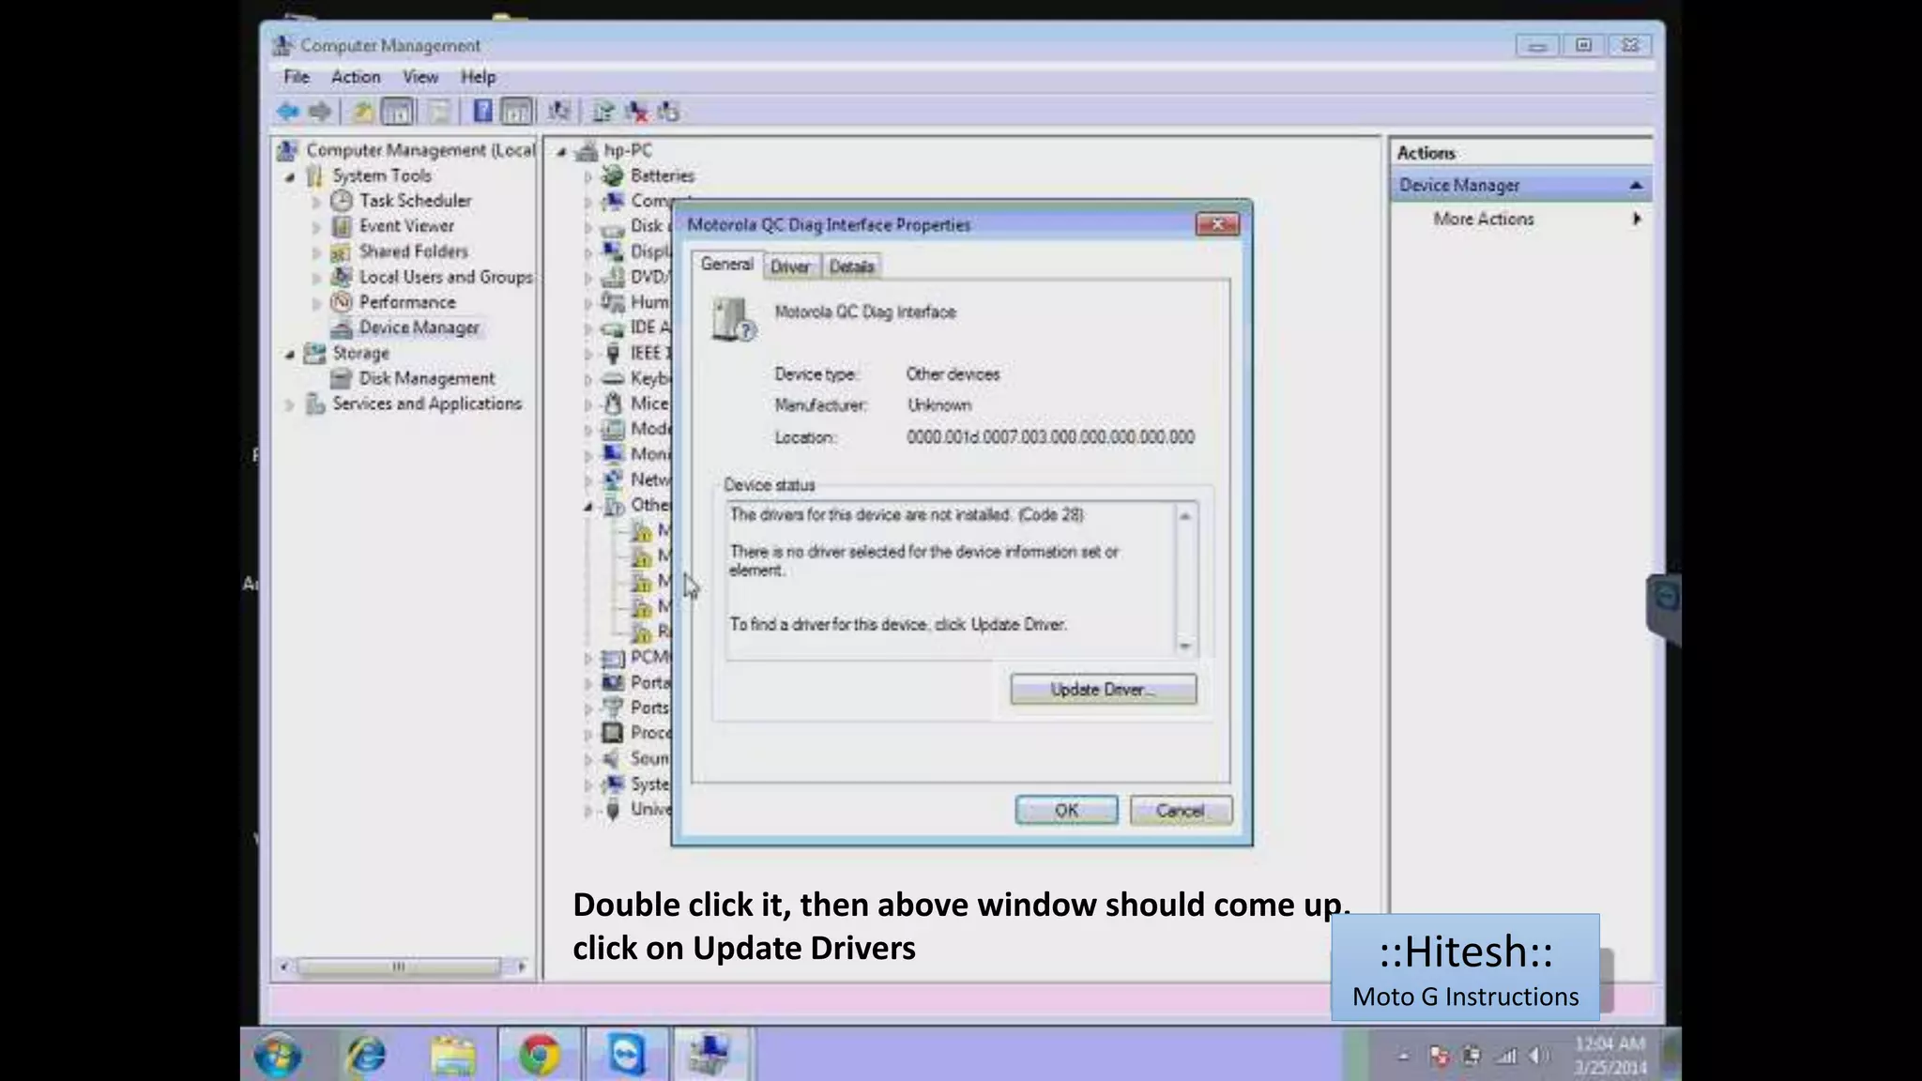1922x1081 pixels.
Task: Open Google Chrome from the taskbar
Action: [539, 1055]
